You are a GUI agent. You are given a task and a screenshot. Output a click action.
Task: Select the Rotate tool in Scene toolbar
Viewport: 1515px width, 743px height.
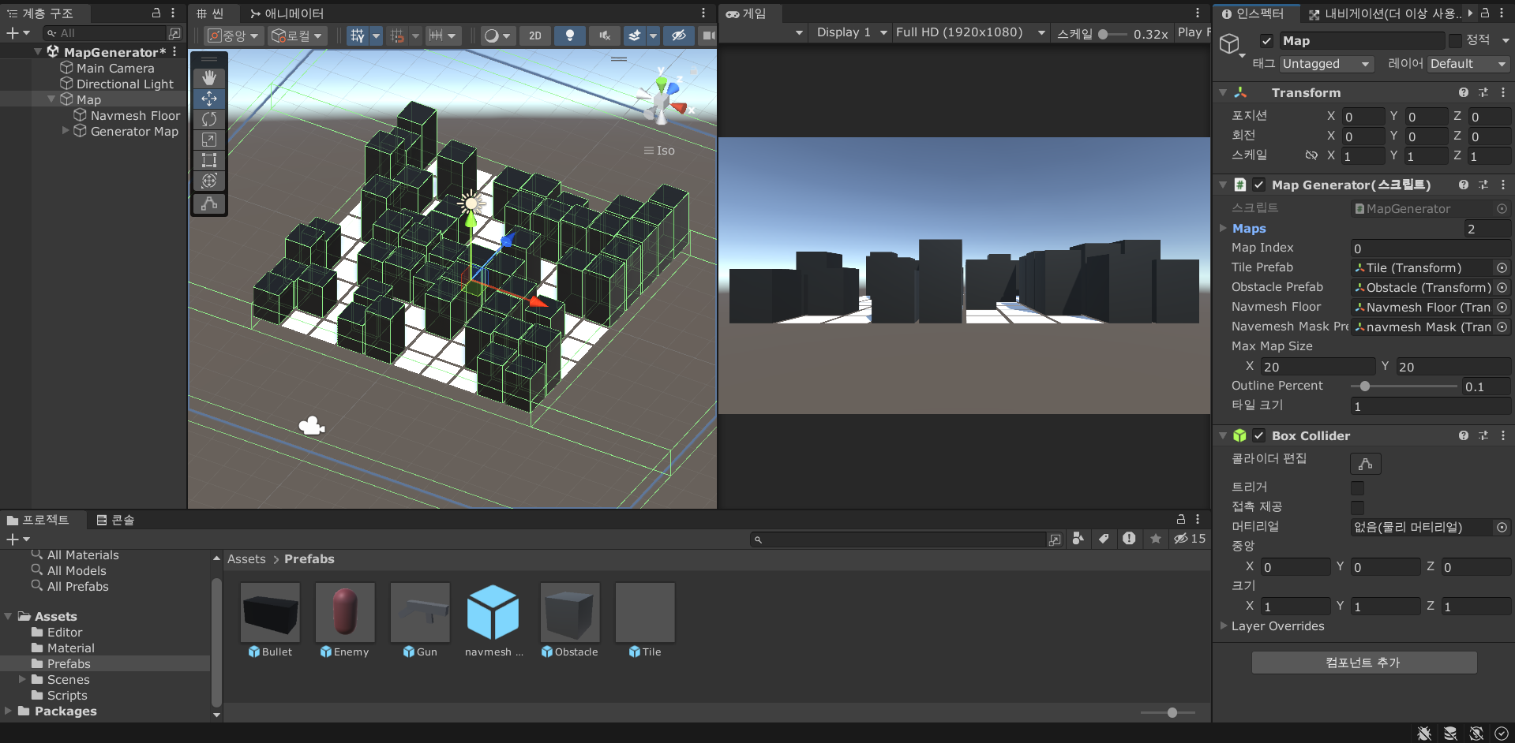pyautogui.click(x=209, y=119)
